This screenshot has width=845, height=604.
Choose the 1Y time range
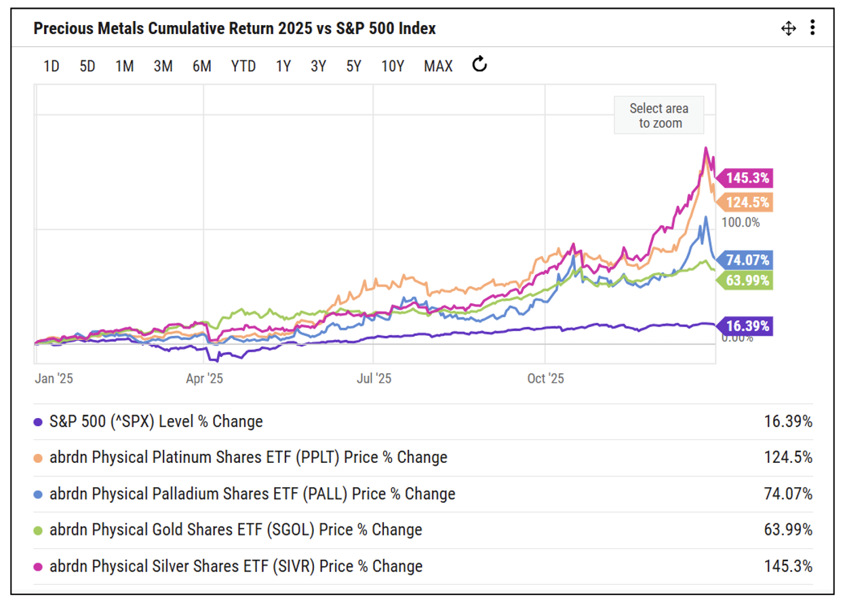[283, 66]
